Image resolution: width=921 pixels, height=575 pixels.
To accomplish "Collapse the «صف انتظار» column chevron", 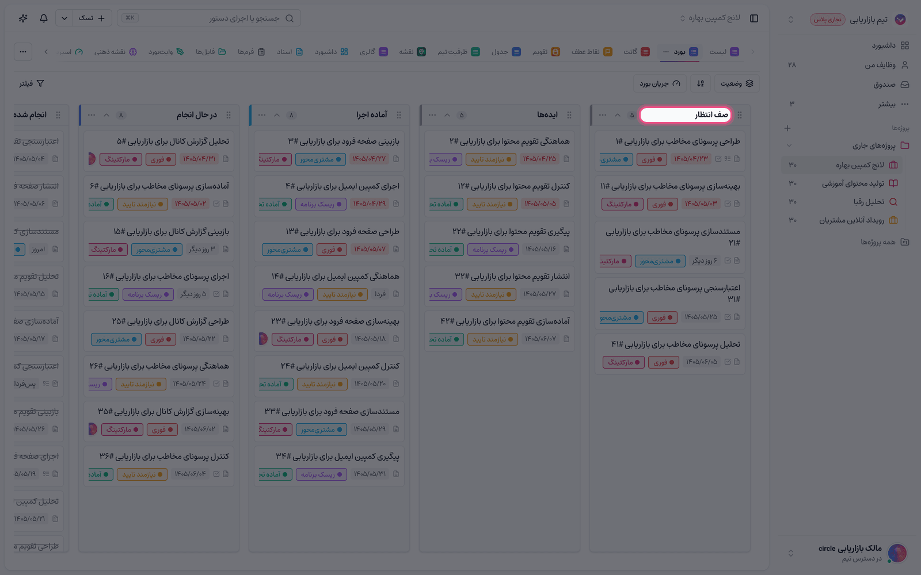I will point(618,115).
